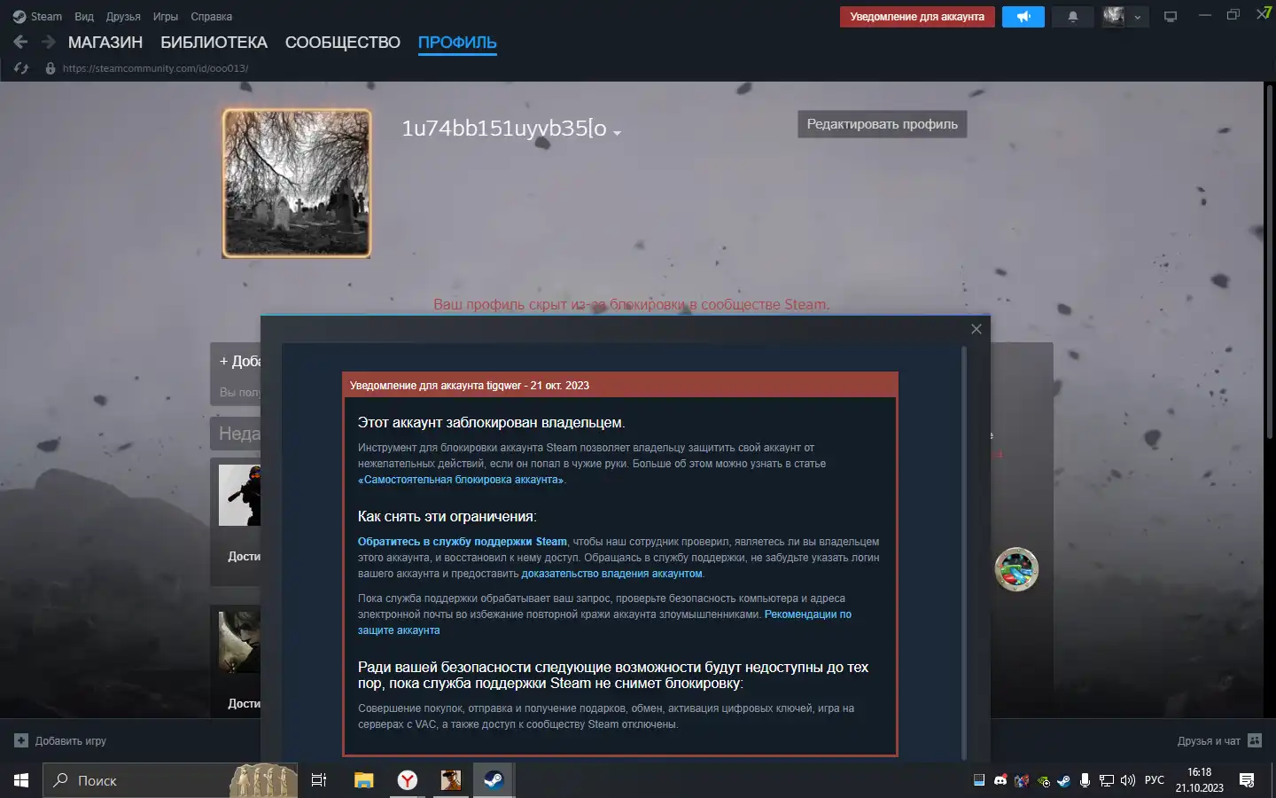Open Друзья и чат
The image size is (1276, 798).
(1209, 741)
